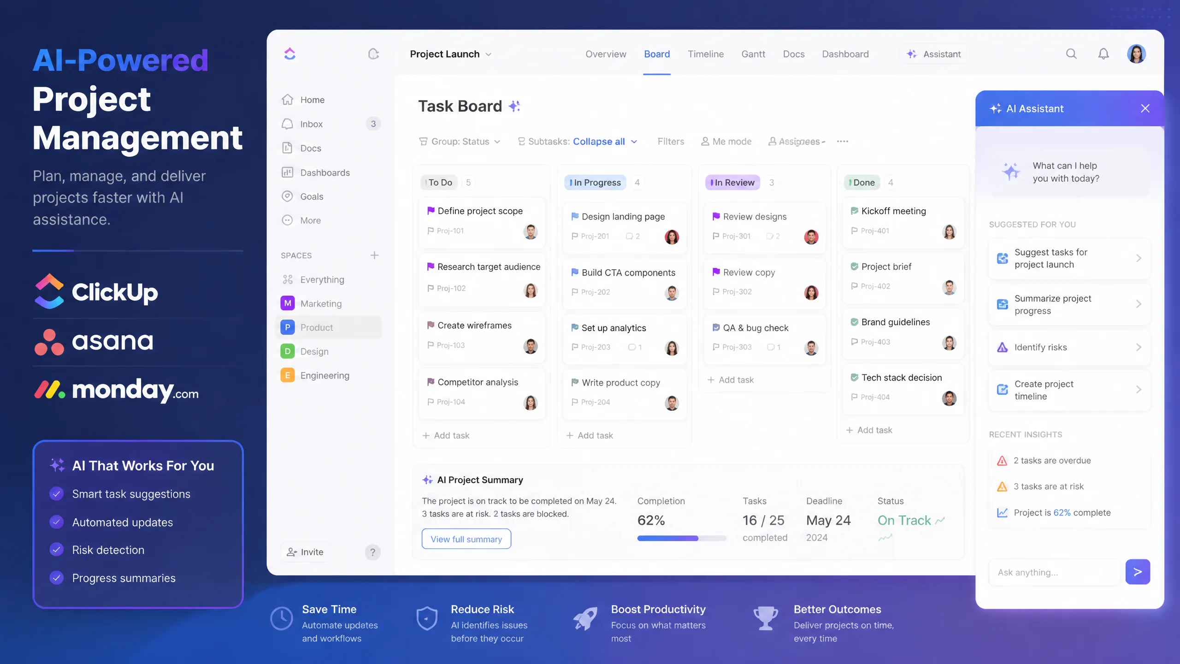Viewport: 1180px width, 664px height.
Task: Add a new space with the plus icon
Action: (x=374, y=255)
